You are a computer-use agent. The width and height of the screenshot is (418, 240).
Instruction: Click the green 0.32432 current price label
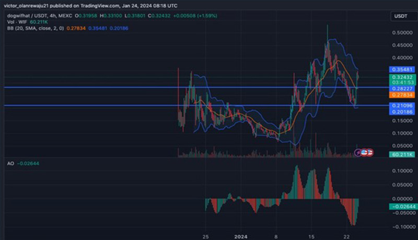[401, 77]
